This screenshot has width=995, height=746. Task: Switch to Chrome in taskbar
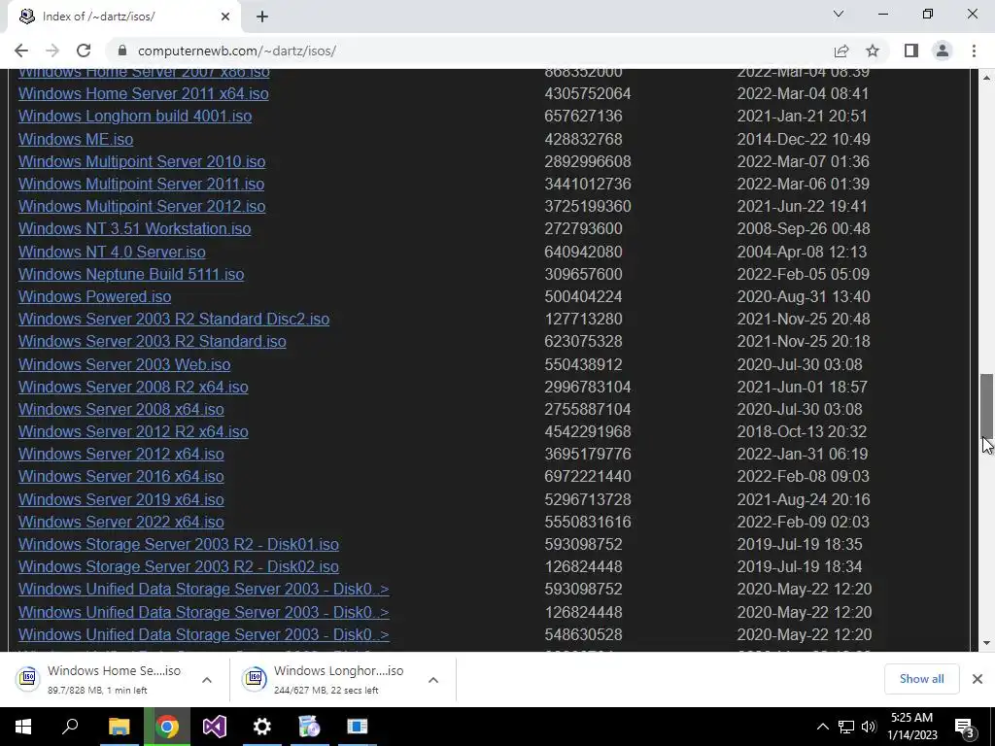[x=167, y=727]
